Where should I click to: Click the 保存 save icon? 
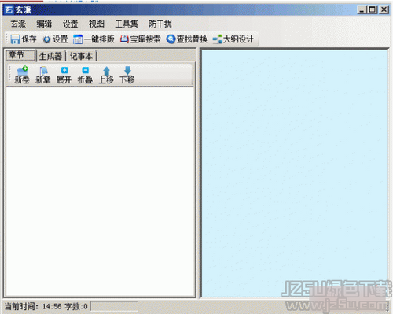coord(15,39)
